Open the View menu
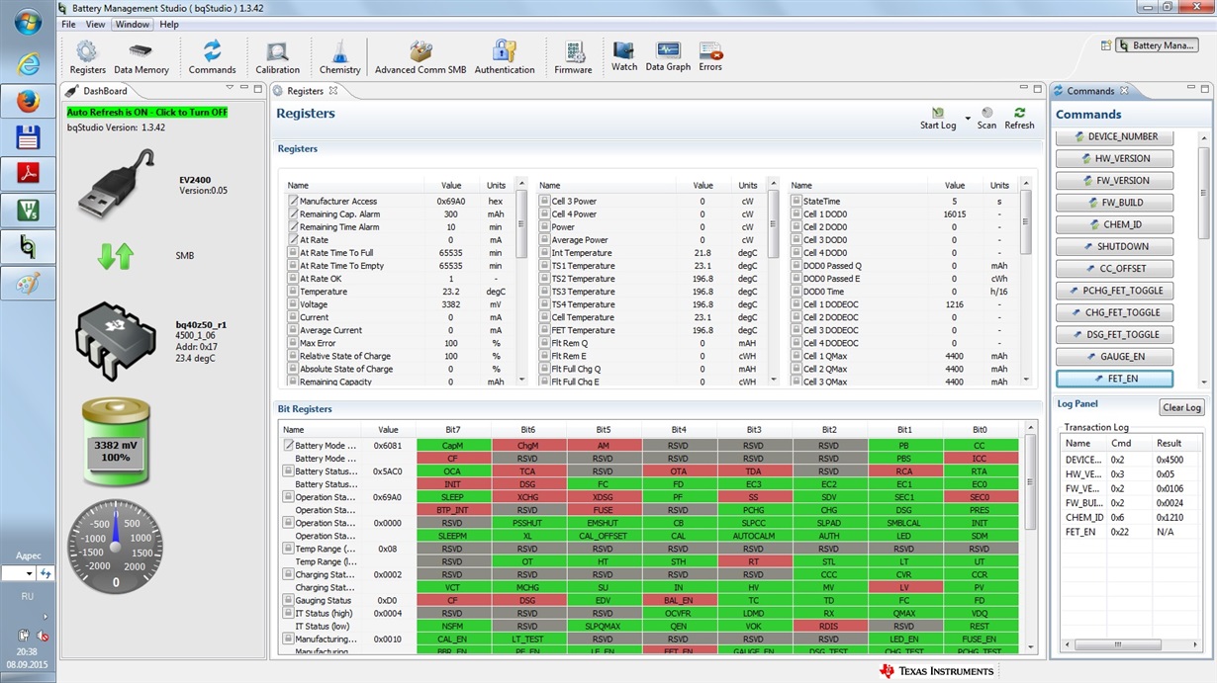1217x683 pixels. click(x=95, y=25)
